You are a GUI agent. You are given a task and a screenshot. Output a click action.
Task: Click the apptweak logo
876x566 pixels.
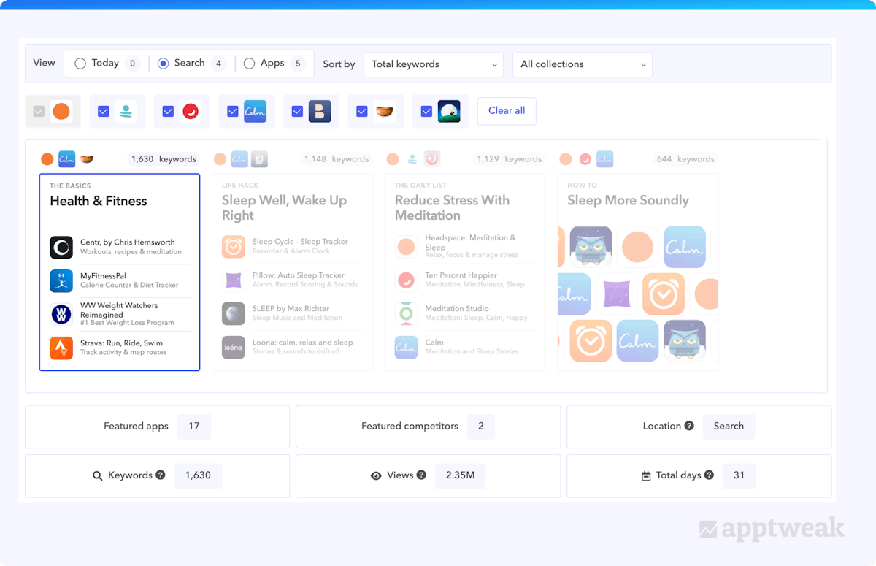click(771, 527)
